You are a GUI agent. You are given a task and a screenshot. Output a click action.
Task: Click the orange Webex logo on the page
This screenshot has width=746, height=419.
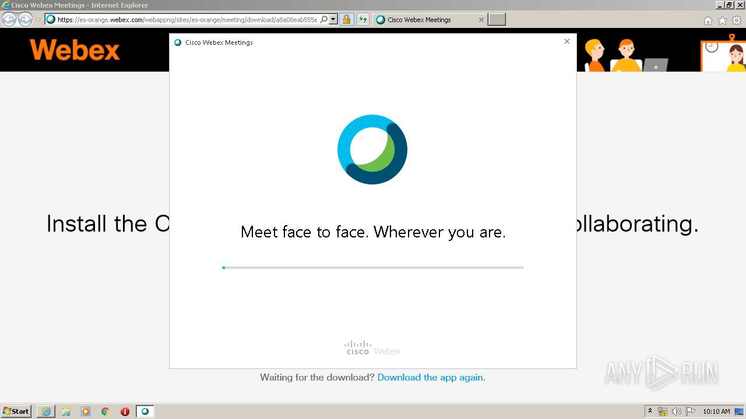tap(75, 50)
